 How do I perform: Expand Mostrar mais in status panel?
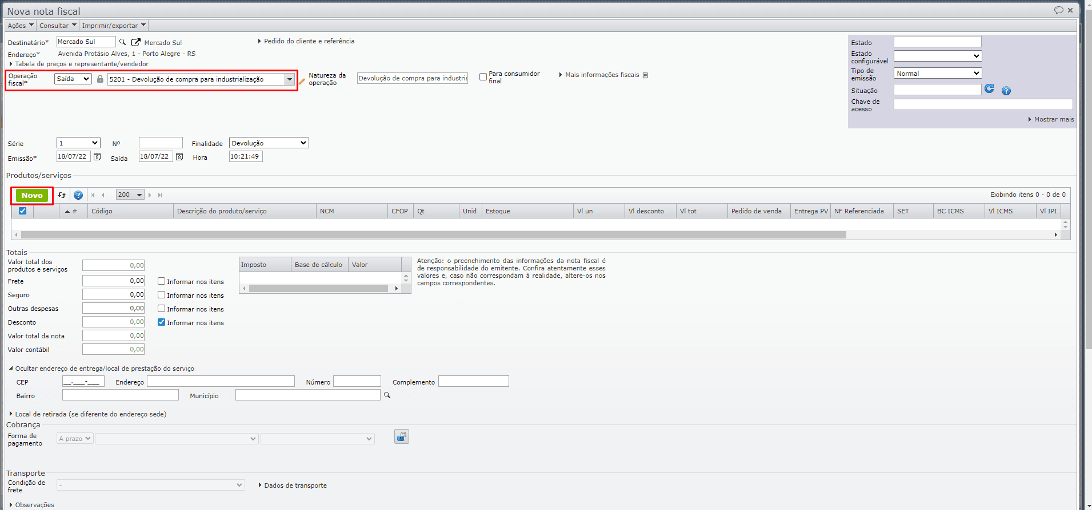pos(1051,119)
